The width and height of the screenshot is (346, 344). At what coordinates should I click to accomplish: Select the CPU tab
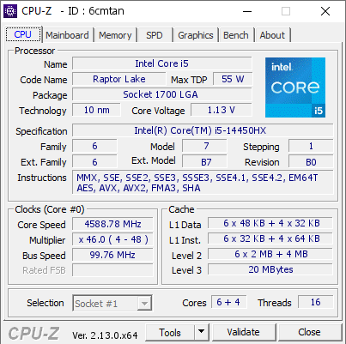(23, 34)
